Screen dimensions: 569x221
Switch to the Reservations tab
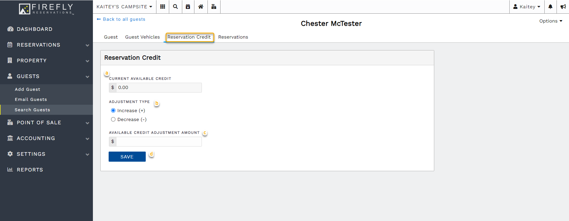tap(233, 37)
